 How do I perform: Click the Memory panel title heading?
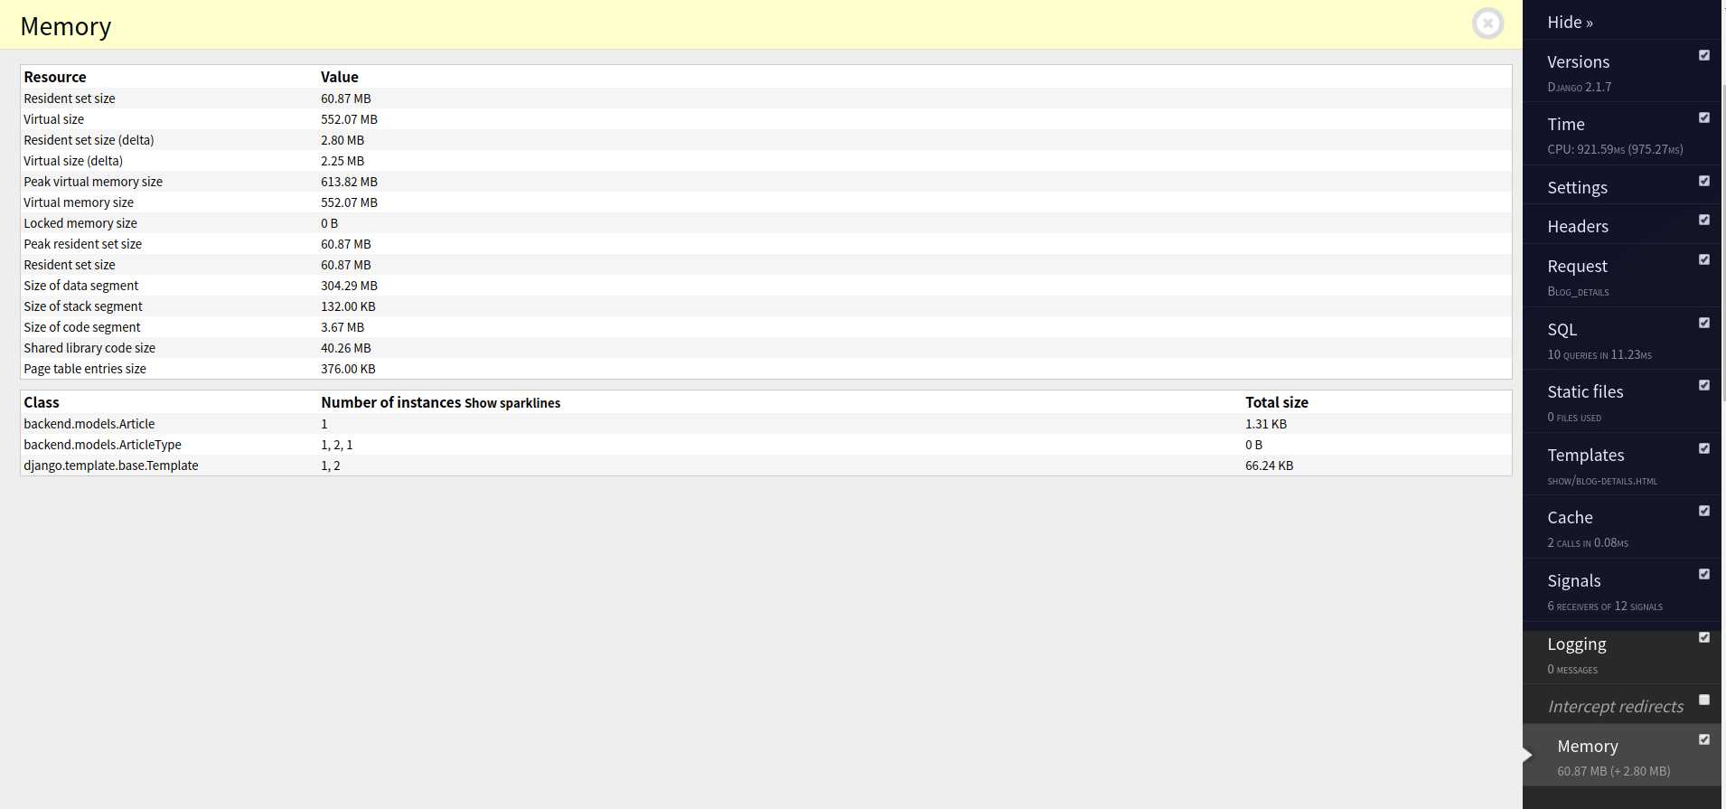tap(65, 27)
